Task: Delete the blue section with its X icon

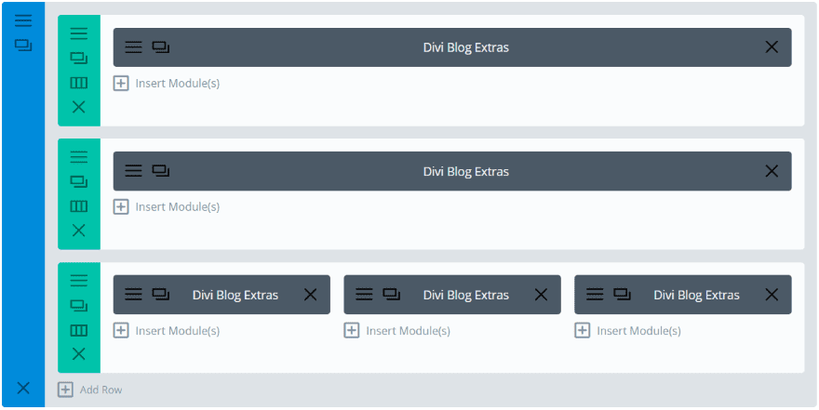Action: (x=23, y=388)
